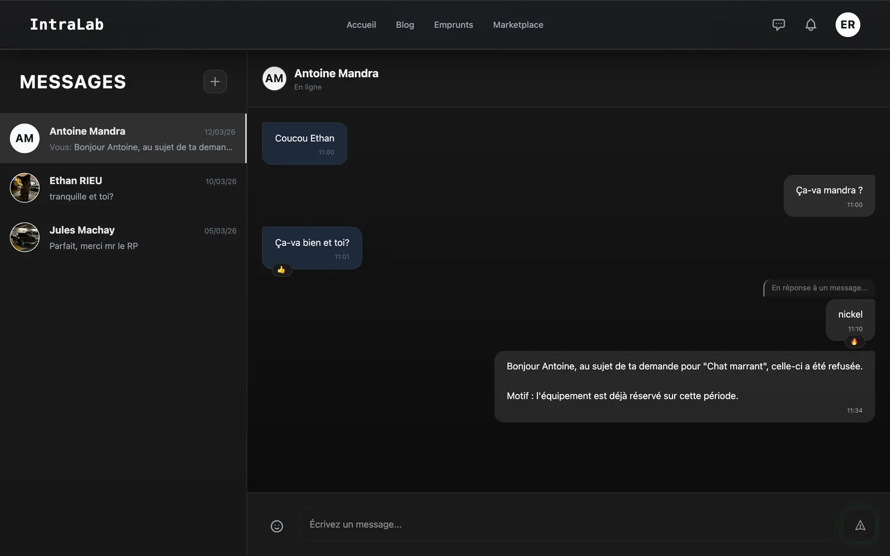Click the 12/03/26 date label
This screenshot has height=556, width=890.
tap(220, 132)
